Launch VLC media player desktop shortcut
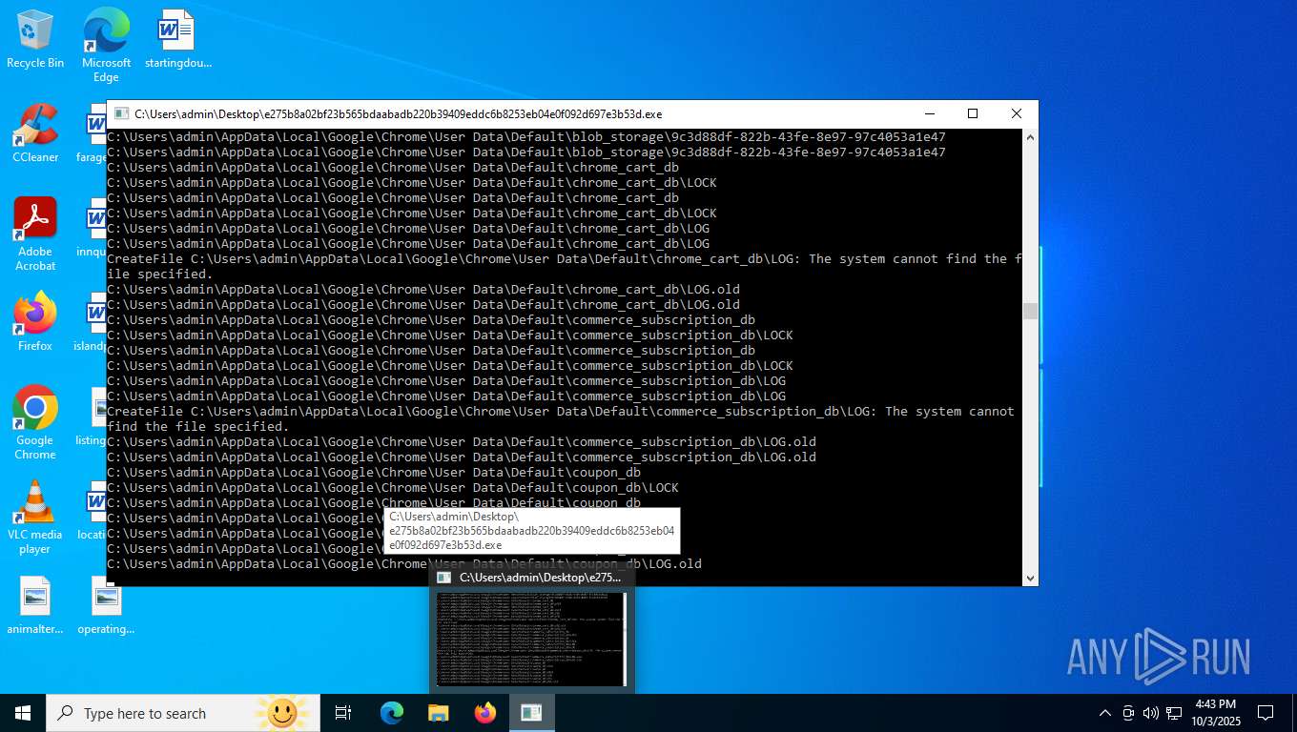This screenshot has height=732, width=1297. tap(35, 518)
